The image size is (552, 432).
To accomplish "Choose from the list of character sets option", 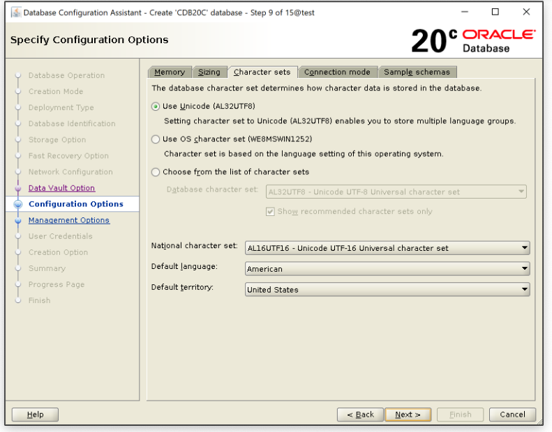I will [156, 171].
